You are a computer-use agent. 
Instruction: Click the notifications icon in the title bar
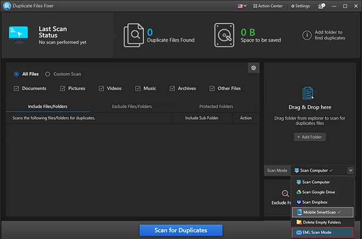pos(321,6)
